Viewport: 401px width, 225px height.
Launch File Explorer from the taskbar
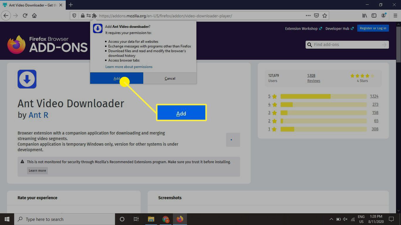click(151, 219)
